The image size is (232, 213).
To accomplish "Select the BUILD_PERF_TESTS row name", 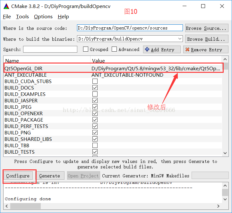I will (26, 126).
